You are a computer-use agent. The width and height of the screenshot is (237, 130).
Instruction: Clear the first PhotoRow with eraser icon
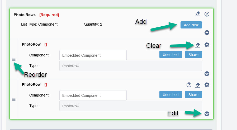coord(198,45)
